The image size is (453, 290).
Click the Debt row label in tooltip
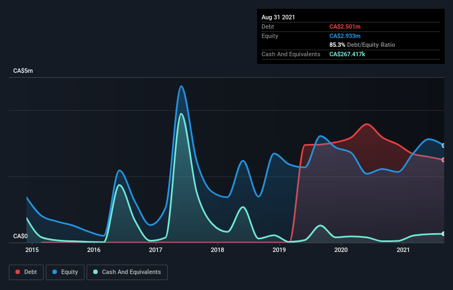[x=268, y=26]
